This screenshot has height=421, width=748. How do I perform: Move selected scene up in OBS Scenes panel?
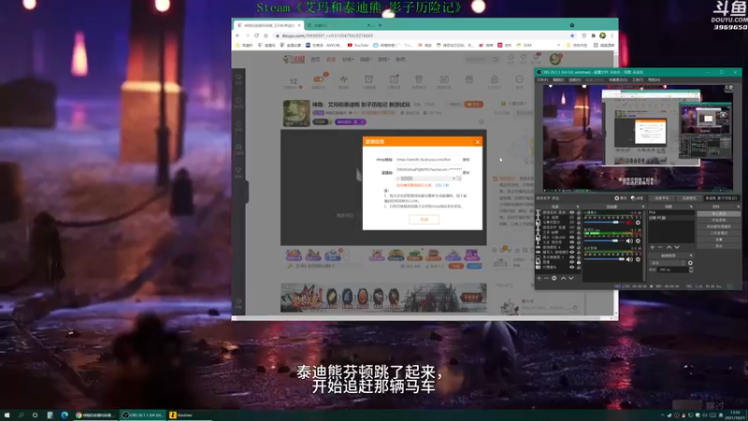coord(669,247)
